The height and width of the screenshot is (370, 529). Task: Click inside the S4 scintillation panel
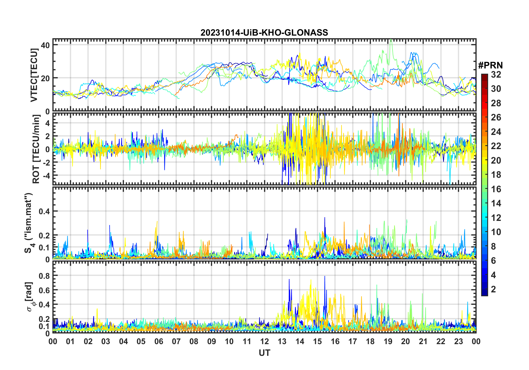264,223
